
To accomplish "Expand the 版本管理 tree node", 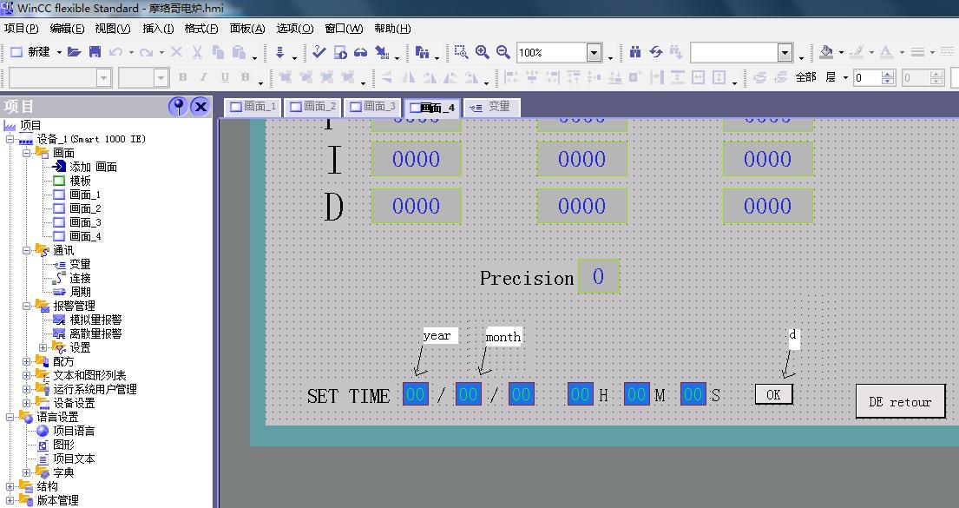I will coord(10,500).
